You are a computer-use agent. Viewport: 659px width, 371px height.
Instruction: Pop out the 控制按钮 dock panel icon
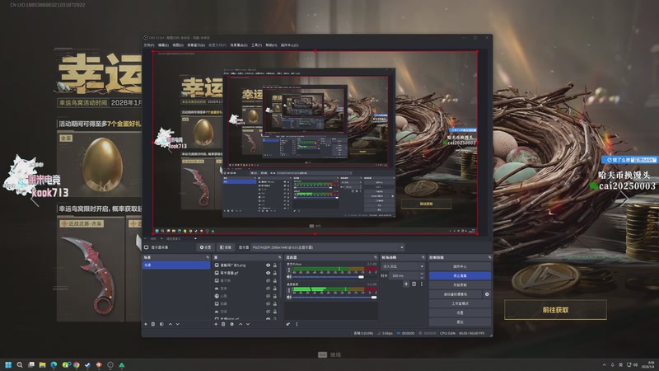489,257
